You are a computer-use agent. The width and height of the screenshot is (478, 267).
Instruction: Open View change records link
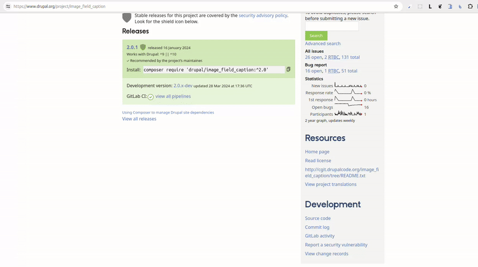[x=326, y=254]
